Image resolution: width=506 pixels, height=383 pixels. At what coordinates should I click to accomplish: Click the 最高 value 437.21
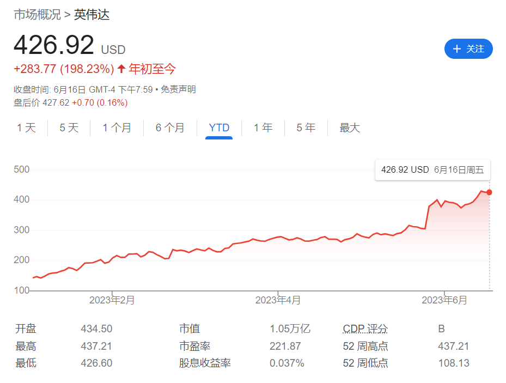pos(96,346)
